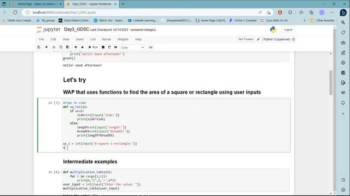Open browser settings and more menu

click(332, 13)
